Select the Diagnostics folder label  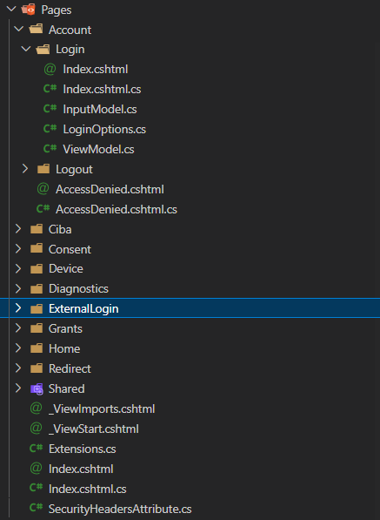[78, 289]
